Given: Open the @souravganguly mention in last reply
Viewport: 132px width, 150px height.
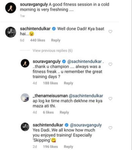Looking at the screenshot, I should (x=86, y=125).
